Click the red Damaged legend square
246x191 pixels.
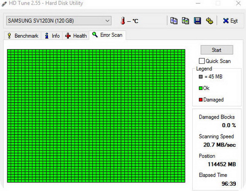coord(200,99)
